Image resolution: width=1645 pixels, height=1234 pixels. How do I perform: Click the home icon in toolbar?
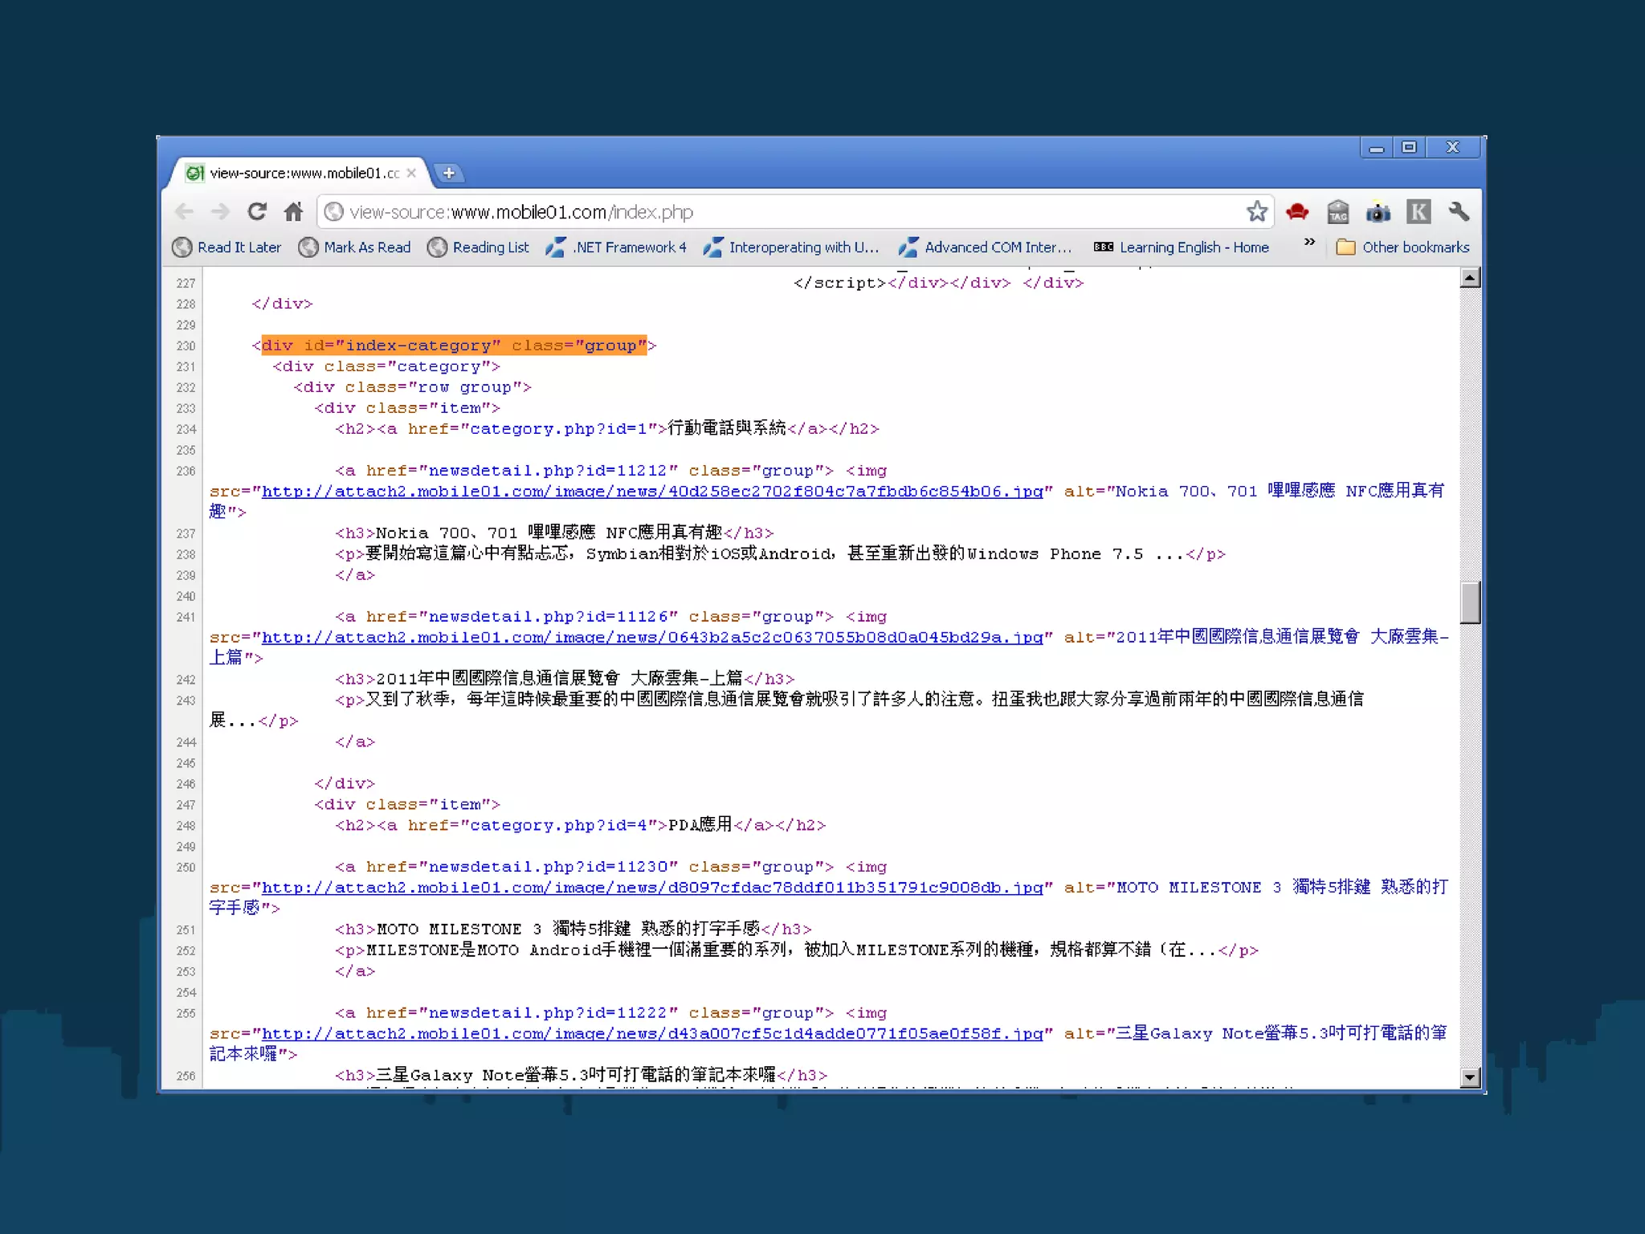294,212
